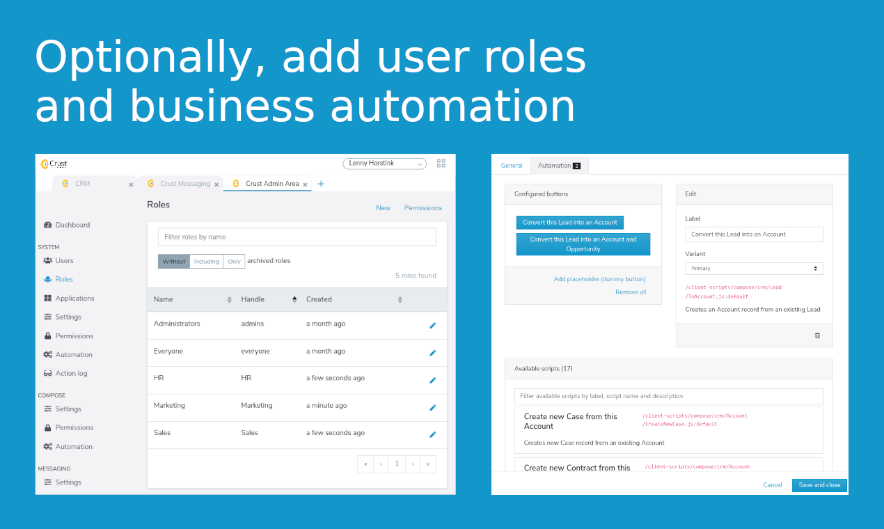Switch to the Automation tab
Viewport: 884px width, 529px height.
tap(559, 166)
